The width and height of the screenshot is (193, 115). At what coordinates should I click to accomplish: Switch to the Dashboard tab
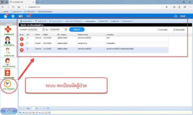(x=115, y=21)
